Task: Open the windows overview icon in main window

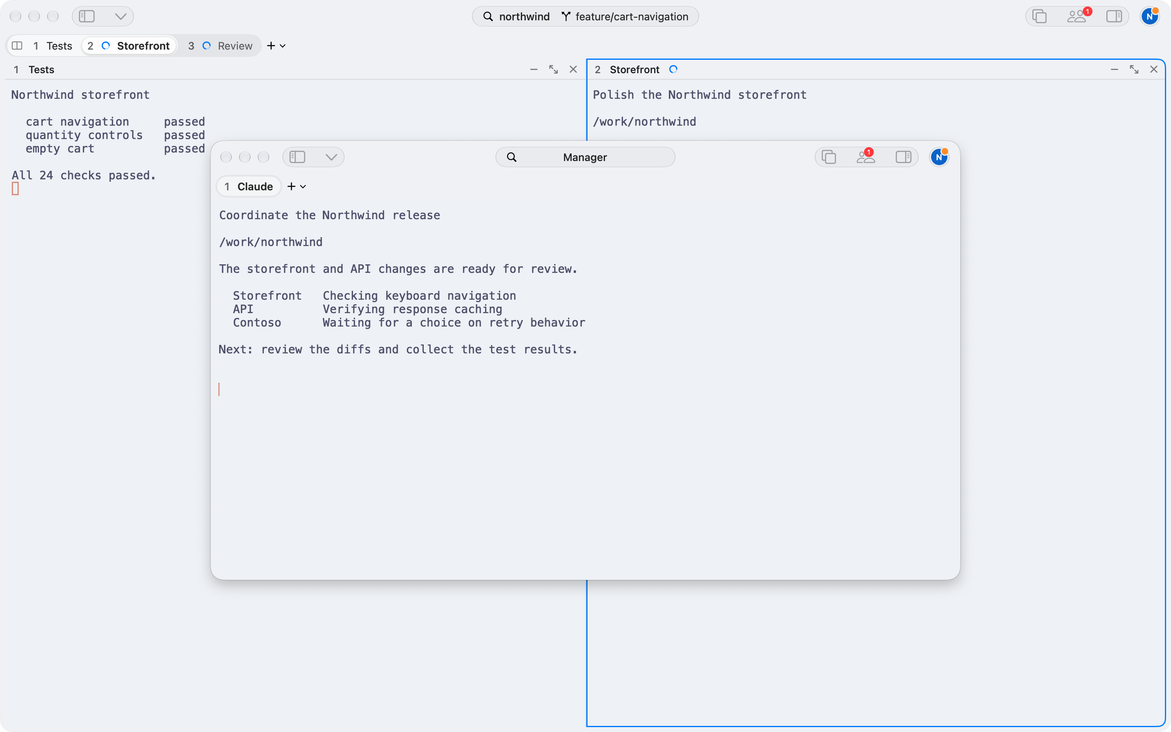Action: pos(1039,16)
